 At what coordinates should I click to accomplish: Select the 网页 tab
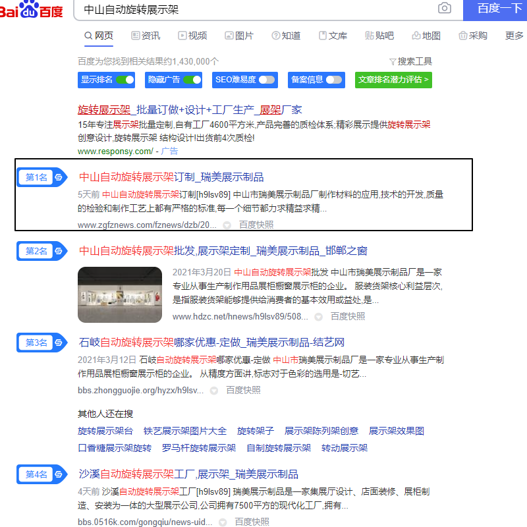click(98, 36)
